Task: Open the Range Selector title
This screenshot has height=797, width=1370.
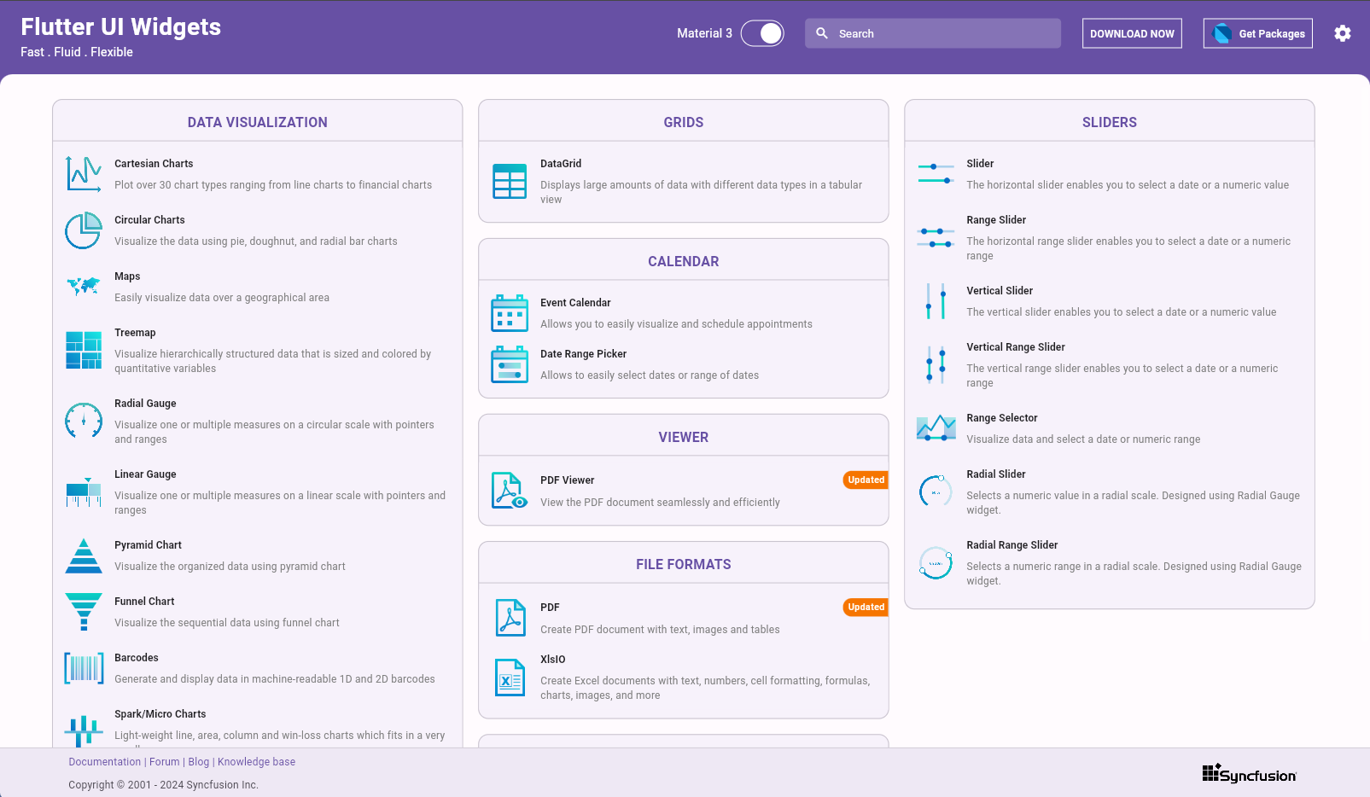Action: pos(1002,418)
